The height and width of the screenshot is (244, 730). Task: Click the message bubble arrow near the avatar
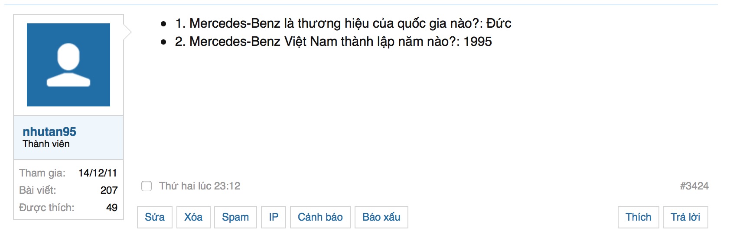tap(127, 32)
